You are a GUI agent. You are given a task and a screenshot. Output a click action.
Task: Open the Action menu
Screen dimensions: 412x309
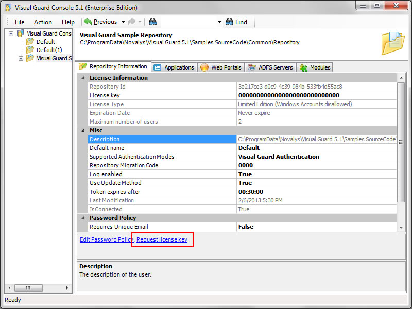click(x=43, y=22)
